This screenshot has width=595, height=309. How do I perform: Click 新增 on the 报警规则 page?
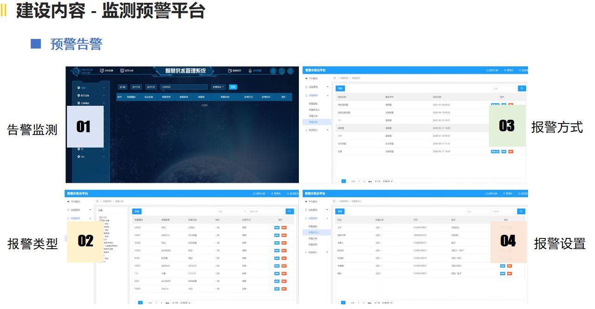[x=340, y=88]
